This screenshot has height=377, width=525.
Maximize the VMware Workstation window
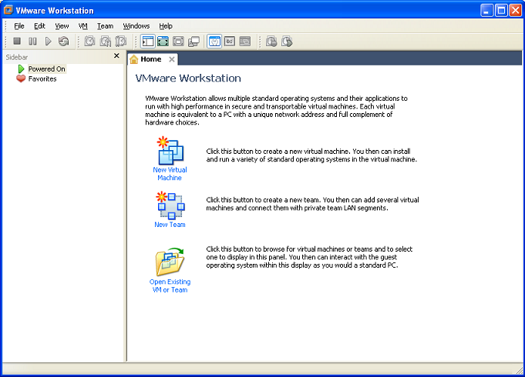coord(501,10)
